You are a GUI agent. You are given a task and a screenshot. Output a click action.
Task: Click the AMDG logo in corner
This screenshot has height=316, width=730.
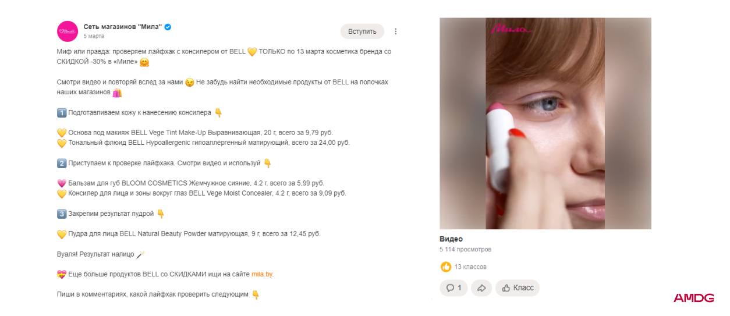tap(693, 298)
